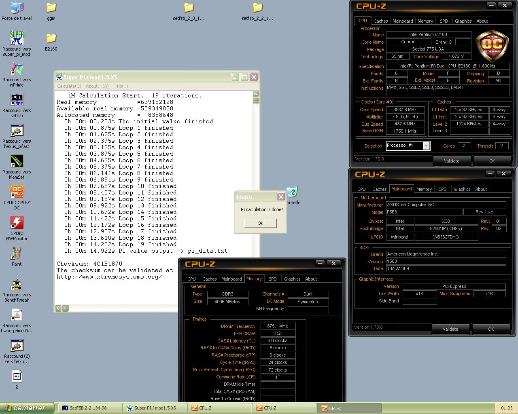
Task: Open the Corbeille recycle bin icon
Action: [x=292, y=192]
